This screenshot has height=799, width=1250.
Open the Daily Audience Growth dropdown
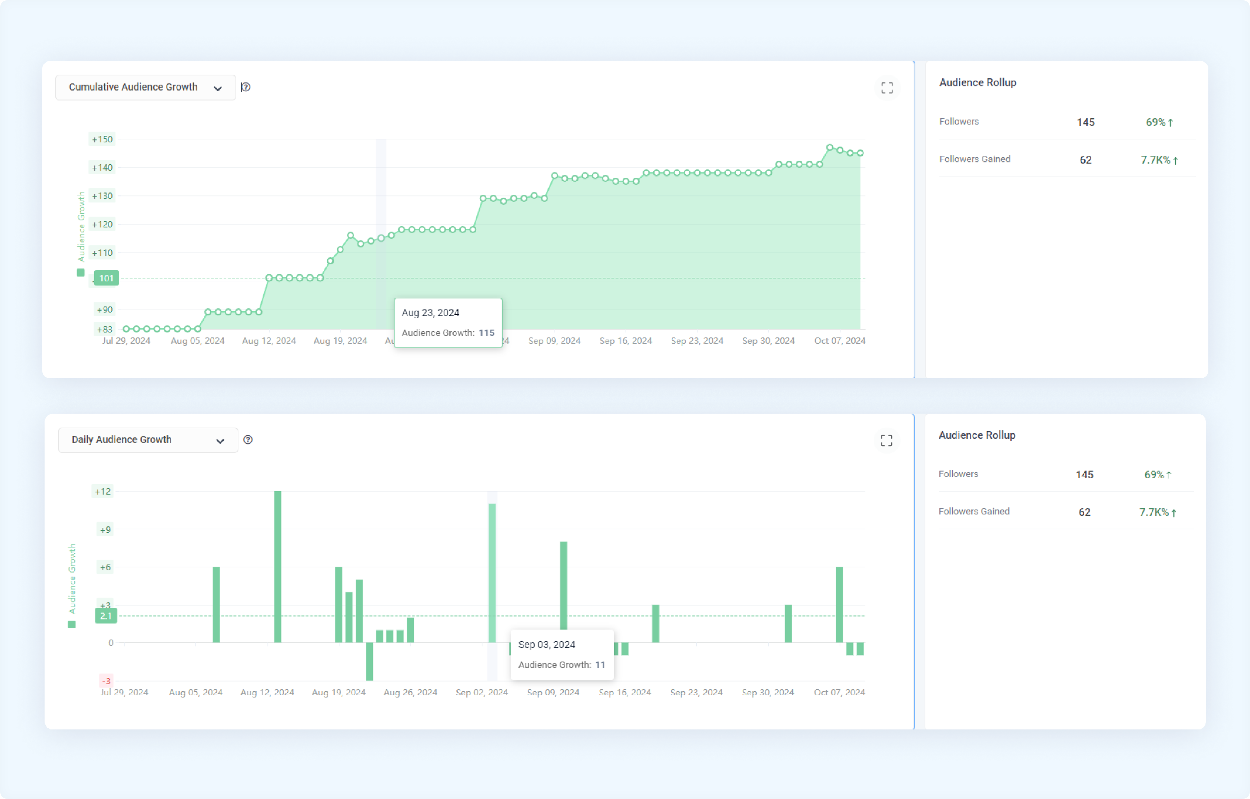pos(148,440)
